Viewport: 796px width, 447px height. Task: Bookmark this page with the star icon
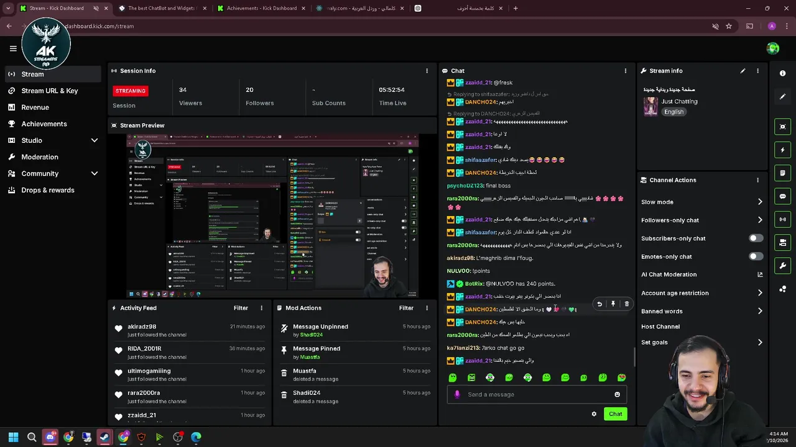click(729, 26)
